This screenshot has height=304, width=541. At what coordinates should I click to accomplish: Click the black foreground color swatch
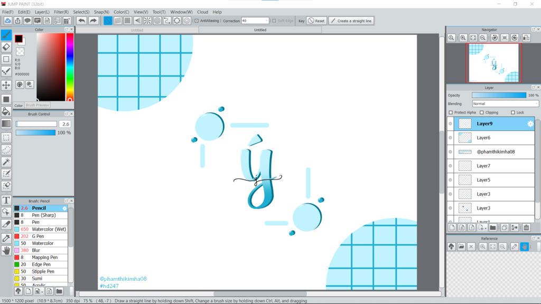(18, 39)
